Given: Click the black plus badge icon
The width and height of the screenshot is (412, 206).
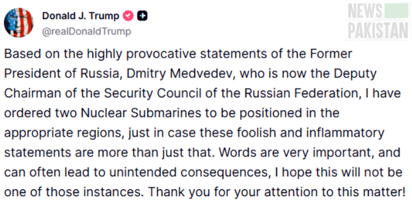Looking at the screenshot, I should click(x=142, y=16).
